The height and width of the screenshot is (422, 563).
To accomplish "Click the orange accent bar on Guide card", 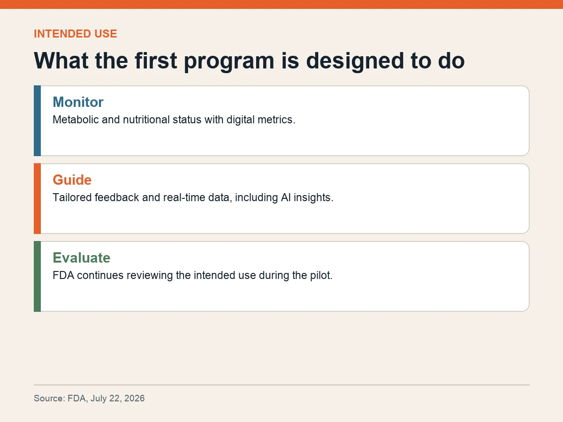I will coord(37,199).
